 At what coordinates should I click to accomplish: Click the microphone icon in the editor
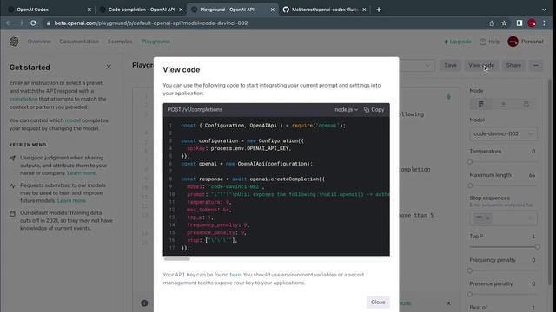[448, 96]
